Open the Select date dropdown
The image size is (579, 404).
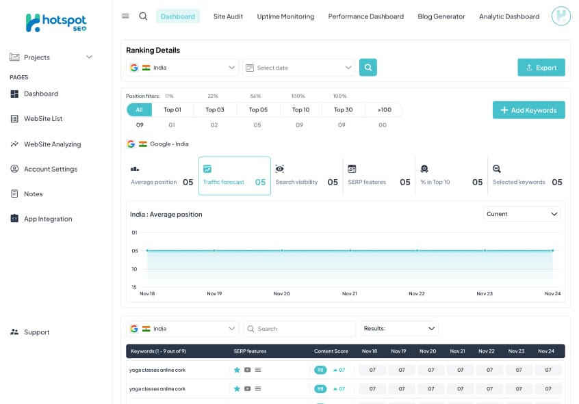tap(298, 68)
